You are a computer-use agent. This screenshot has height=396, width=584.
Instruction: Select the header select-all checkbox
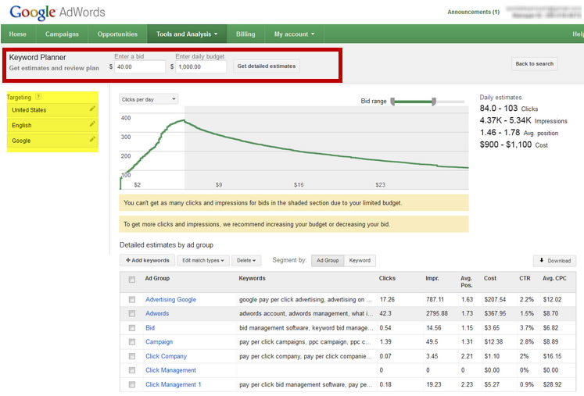(132, 280)
